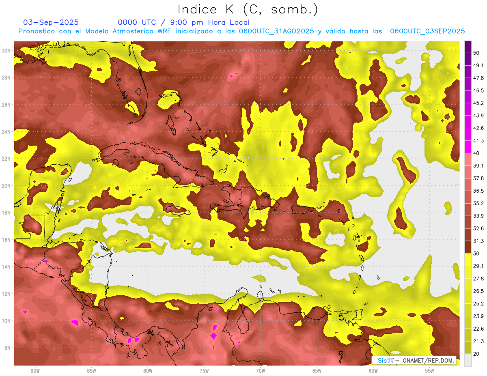Screen dimensions: 487x376
Task: Click the 8N latitude label
Action: (8, 348)
